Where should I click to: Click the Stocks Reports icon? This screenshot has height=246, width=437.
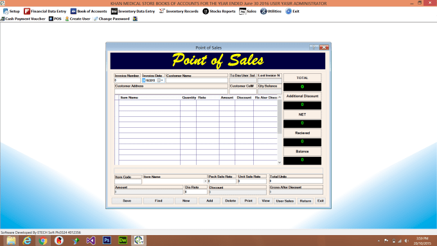click(x=206, y=11)
